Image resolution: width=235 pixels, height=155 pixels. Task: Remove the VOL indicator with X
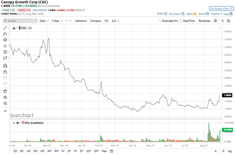[x=14, y=123]
